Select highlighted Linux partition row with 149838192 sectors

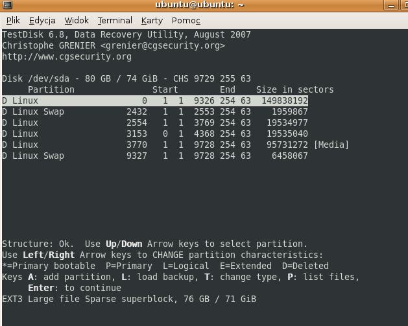155,100
